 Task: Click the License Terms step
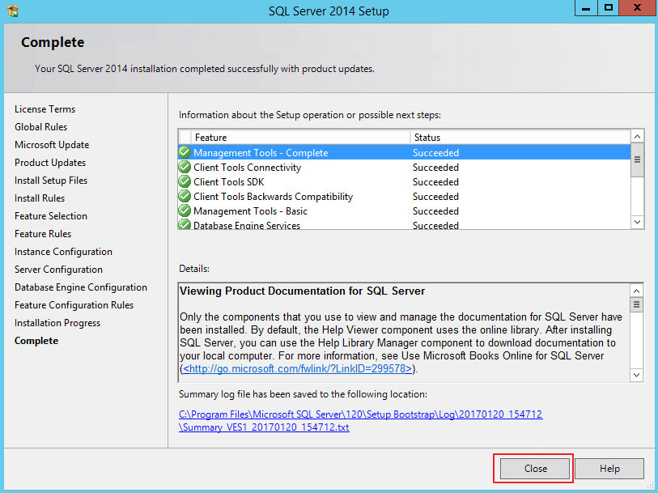click(45, 109)
